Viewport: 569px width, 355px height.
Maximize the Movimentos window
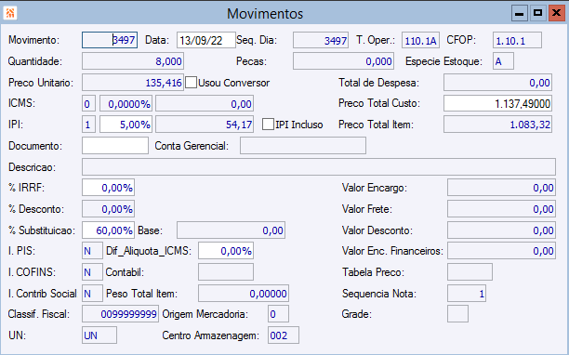(537, 13)
